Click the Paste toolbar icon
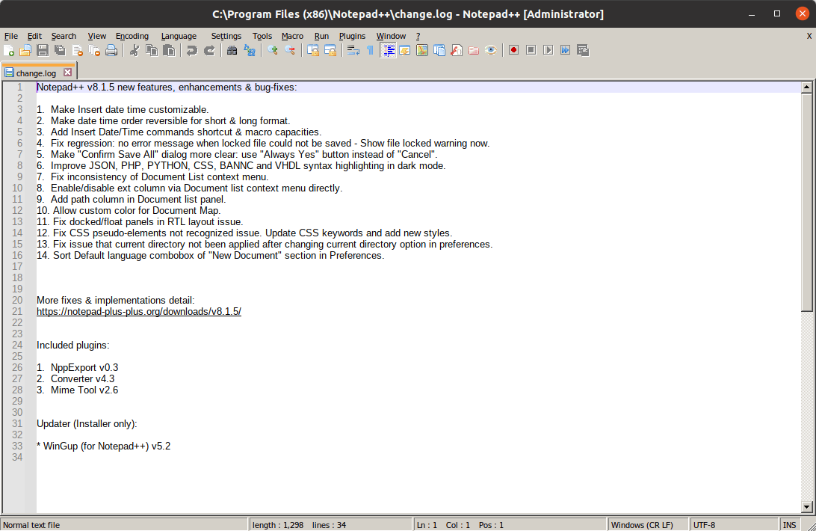816x531 pixels. point(169,51)
